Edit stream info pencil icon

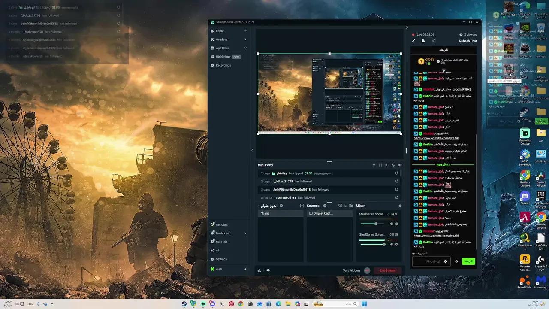point(413,41)
